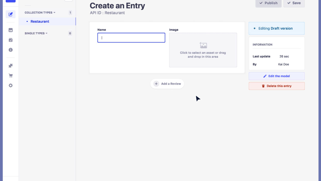The image size is (321, 181).
Task: Click Delete this entry
Action: coord(277,86)
